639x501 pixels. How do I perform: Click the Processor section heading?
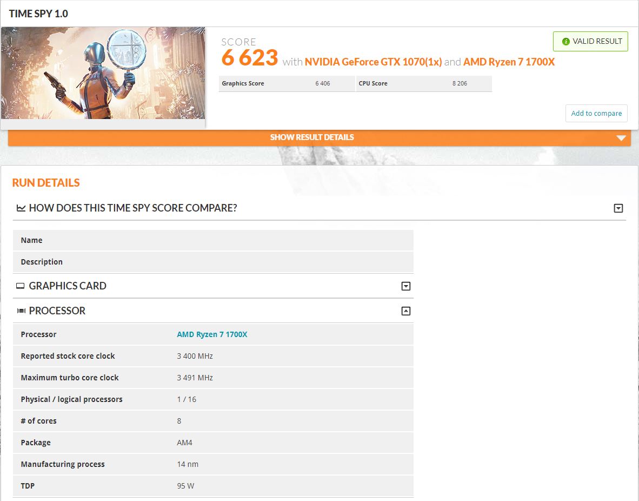pos(57,311)
